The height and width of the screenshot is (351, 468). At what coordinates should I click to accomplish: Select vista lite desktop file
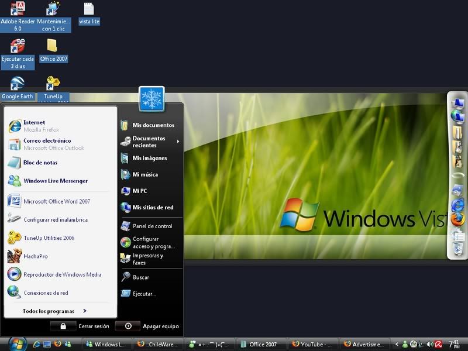click(89, 13)
